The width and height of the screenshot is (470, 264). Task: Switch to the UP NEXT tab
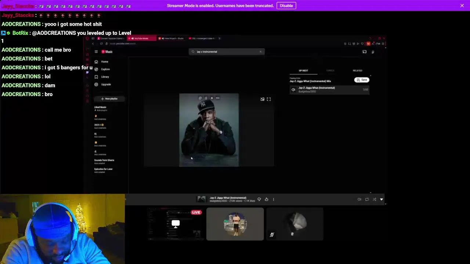[x=303, y=70]
